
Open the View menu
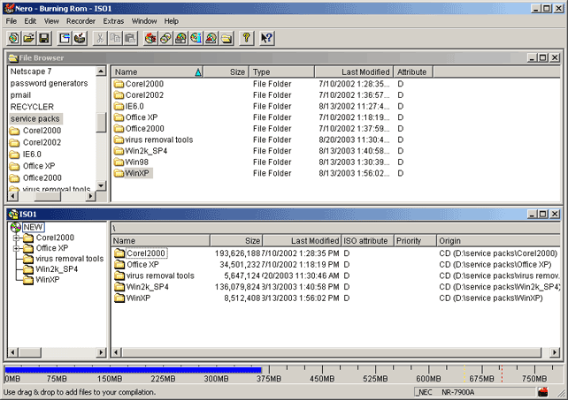[x=51, y=21]
